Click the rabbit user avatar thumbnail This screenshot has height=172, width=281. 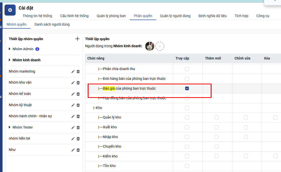150,46
